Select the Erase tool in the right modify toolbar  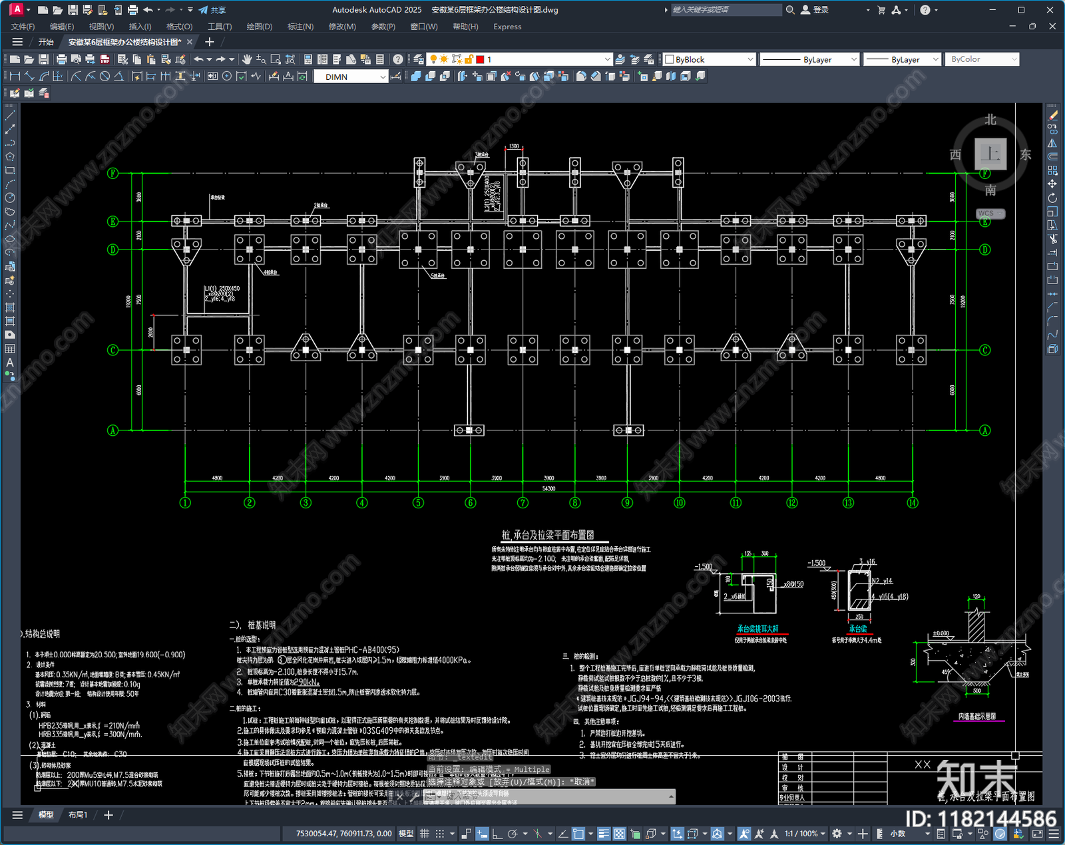1052,116
